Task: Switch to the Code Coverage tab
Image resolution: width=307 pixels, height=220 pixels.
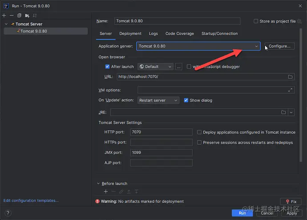Action: [x=180, y=34]
